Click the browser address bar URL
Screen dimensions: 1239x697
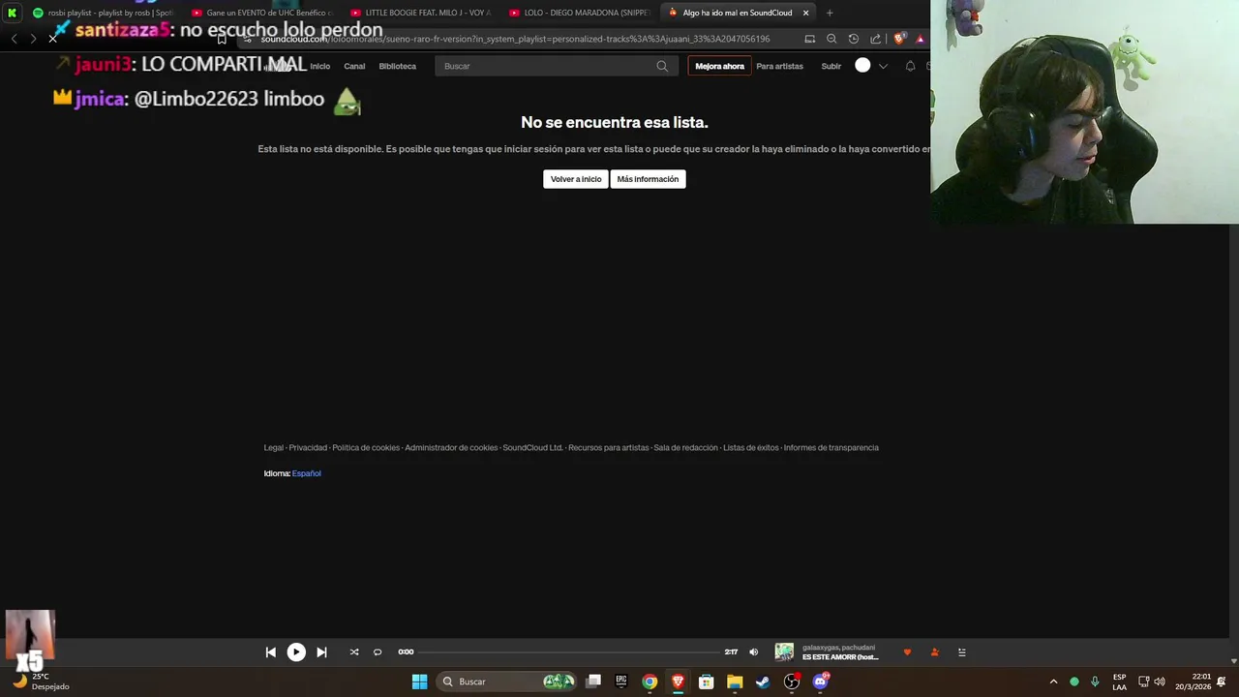tap(515, 39)
